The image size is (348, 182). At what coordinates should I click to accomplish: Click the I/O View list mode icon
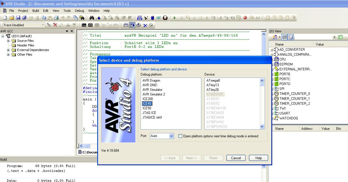tap(291, 37)
